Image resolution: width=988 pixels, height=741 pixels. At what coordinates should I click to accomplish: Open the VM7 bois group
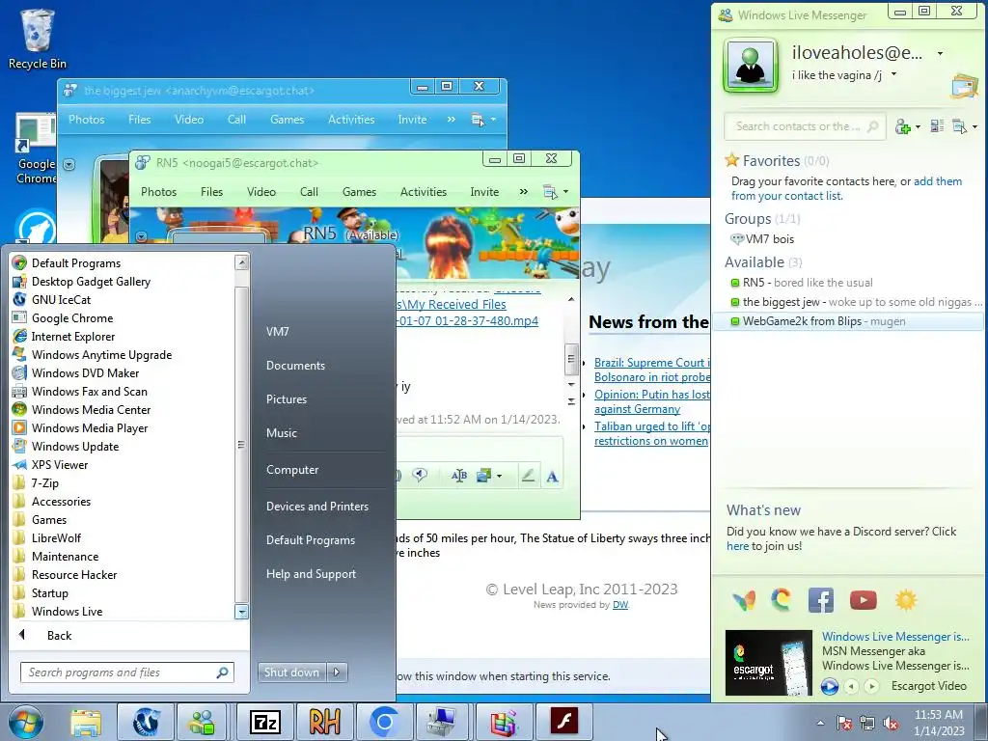pyautogui.click(x=769, y=239)
